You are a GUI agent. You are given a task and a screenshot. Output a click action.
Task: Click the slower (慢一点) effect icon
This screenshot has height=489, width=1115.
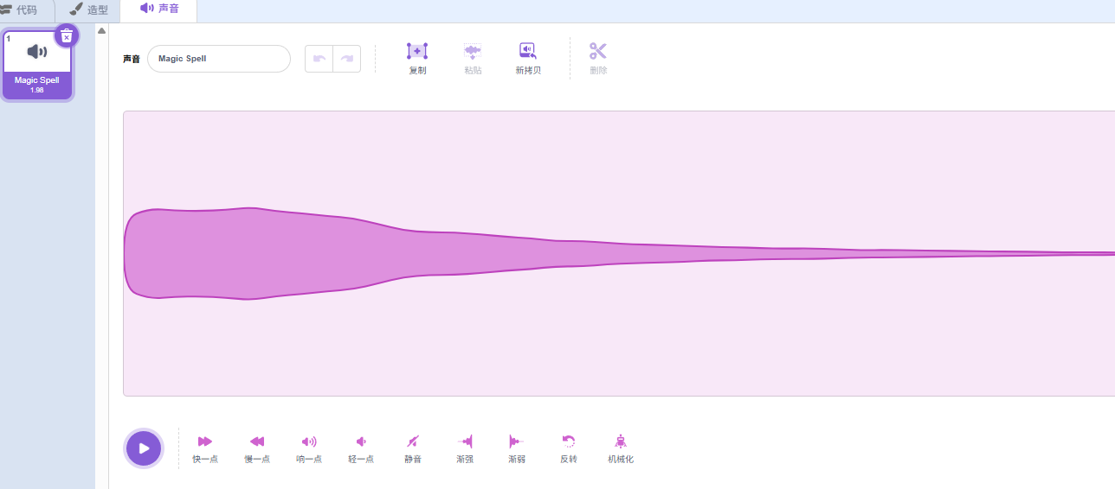click(257, 442)
